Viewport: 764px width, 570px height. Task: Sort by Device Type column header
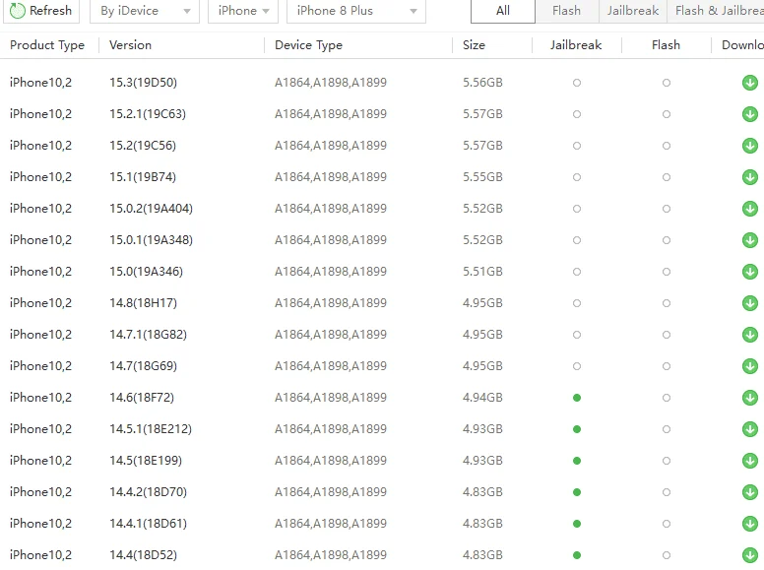point(308,45)
